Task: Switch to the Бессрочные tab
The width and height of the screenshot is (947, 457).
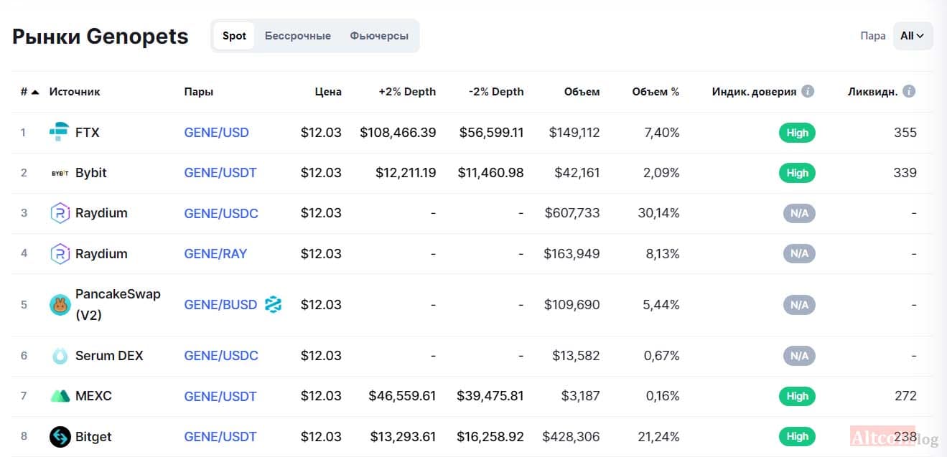Action: tap(298, 36)
